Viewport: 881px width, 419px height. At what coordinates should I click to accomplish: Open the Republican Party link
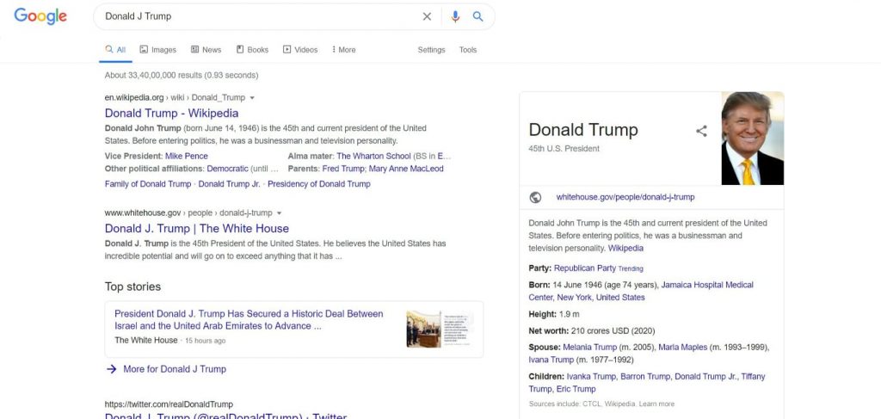click(x=585, y=268)
